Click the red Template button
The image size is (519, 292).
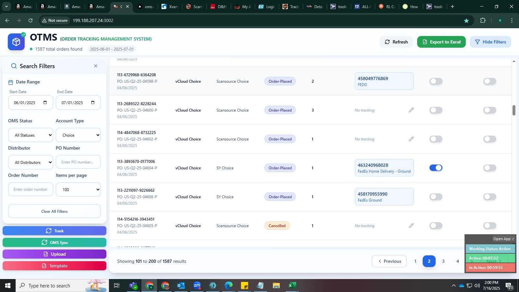(x=54, y=266)
